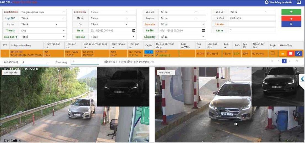Click the empty Làn vào input field

tap(252, 24)
